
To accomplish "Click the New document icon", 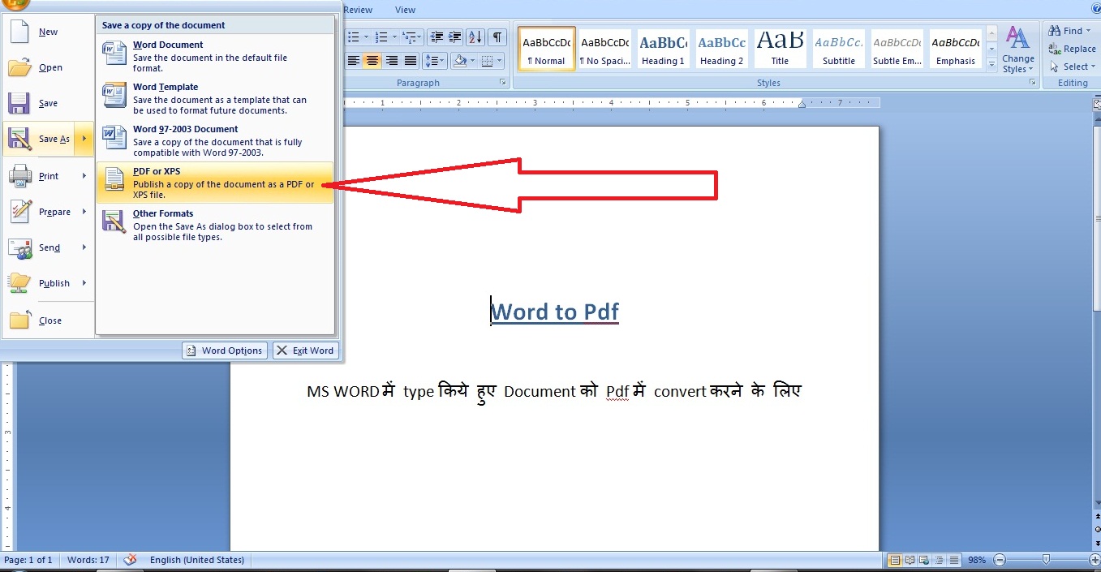I will 19,32.
